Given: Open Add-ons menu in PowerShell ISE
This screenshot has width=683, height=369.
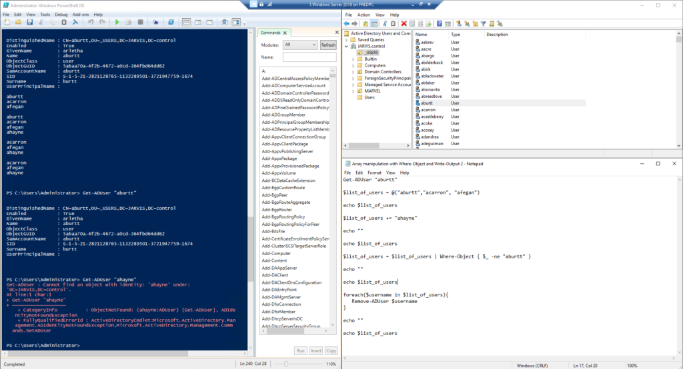Looking at the screenshot, I should [x=81, y=15].
